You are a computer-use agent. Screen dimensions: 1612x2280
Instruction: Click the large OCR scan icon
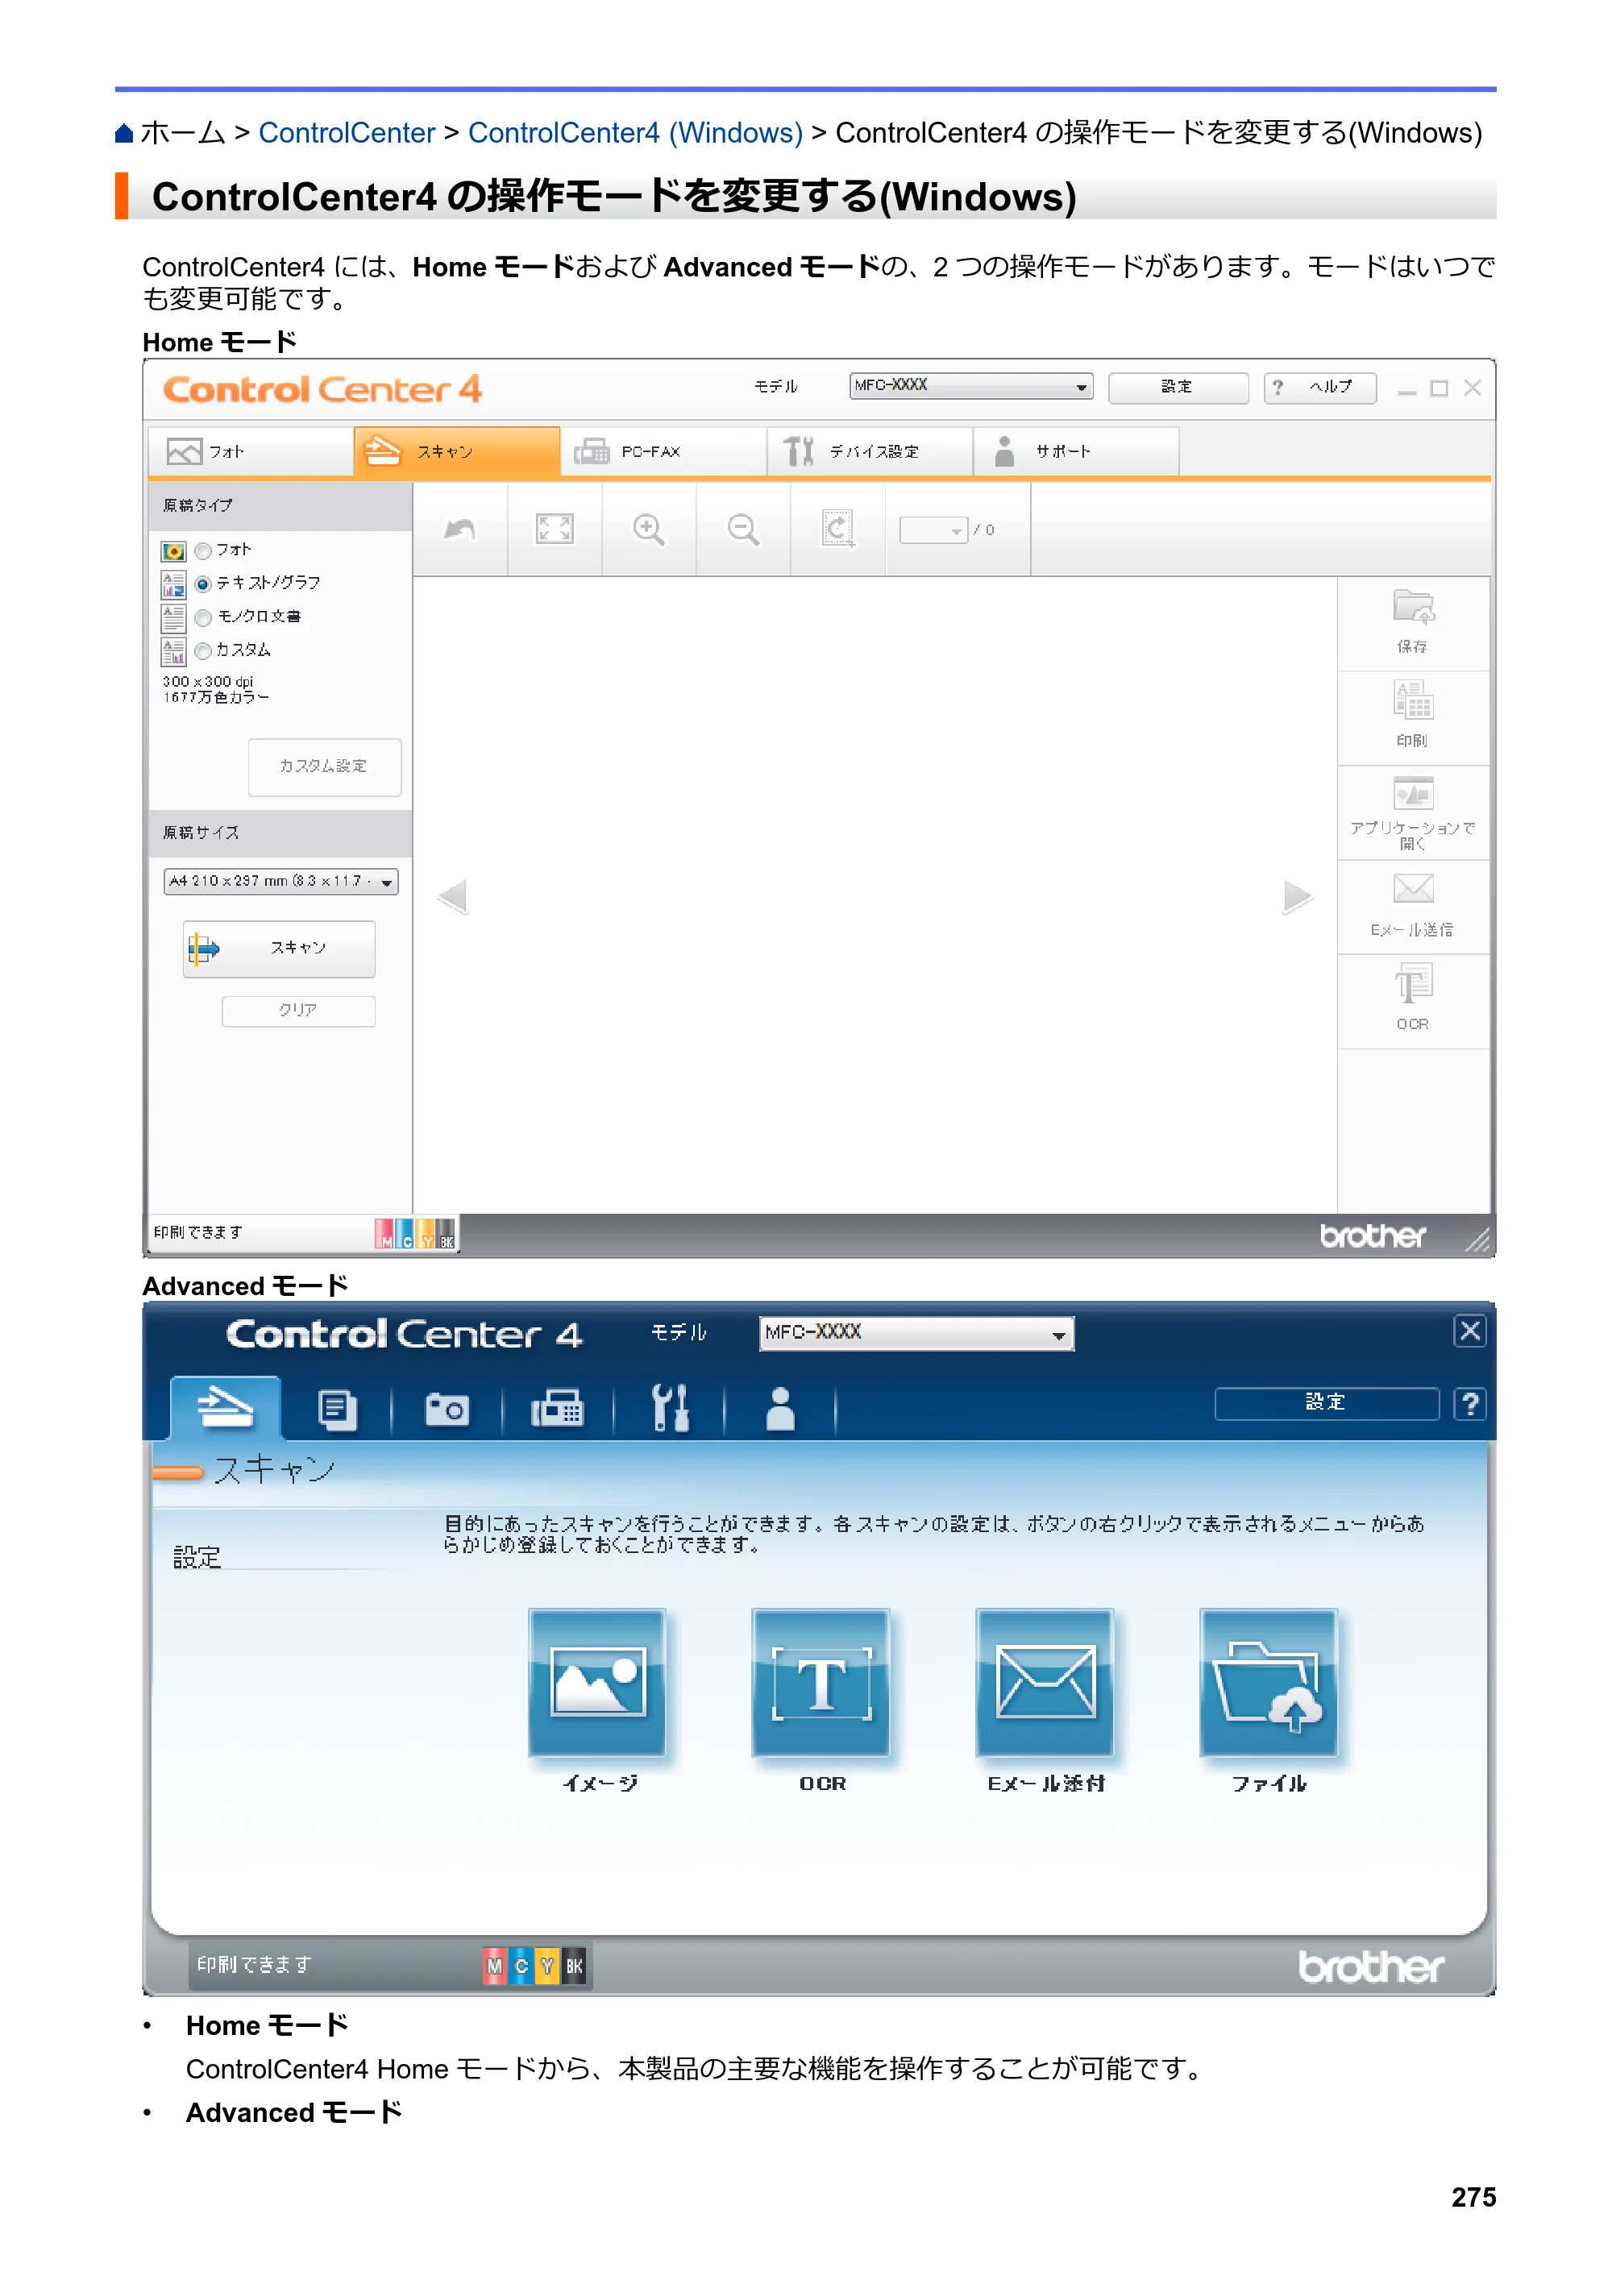click(x=821, y=1683)
